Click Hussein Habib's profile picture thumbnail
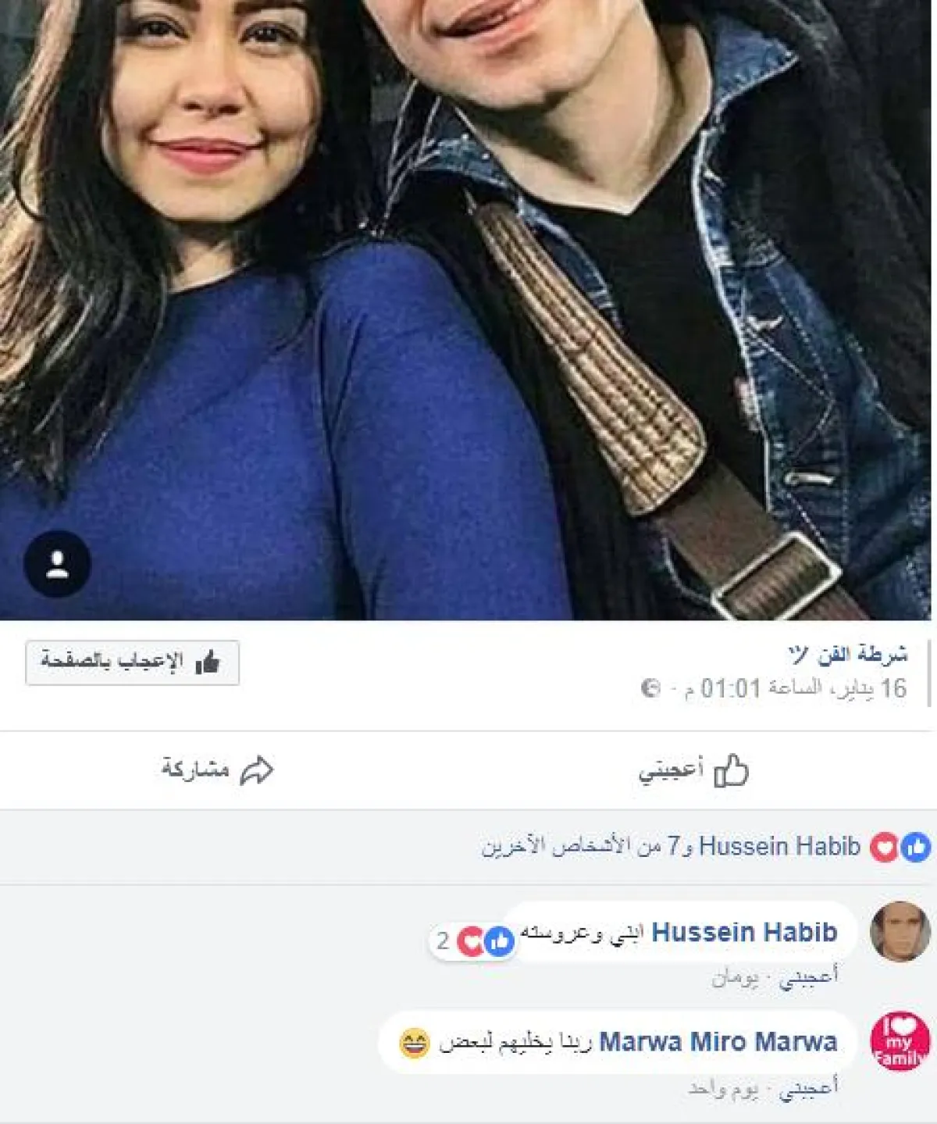The width and height of the screenshot is (937, 1124). 900,931
